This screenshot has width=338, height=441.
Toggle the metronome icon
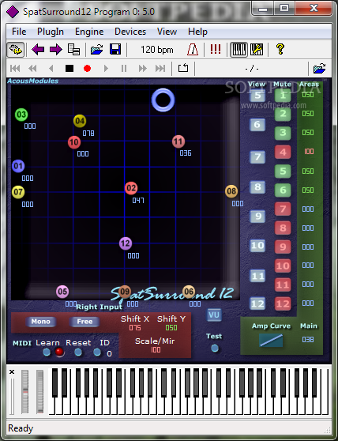tap(193, 50)
